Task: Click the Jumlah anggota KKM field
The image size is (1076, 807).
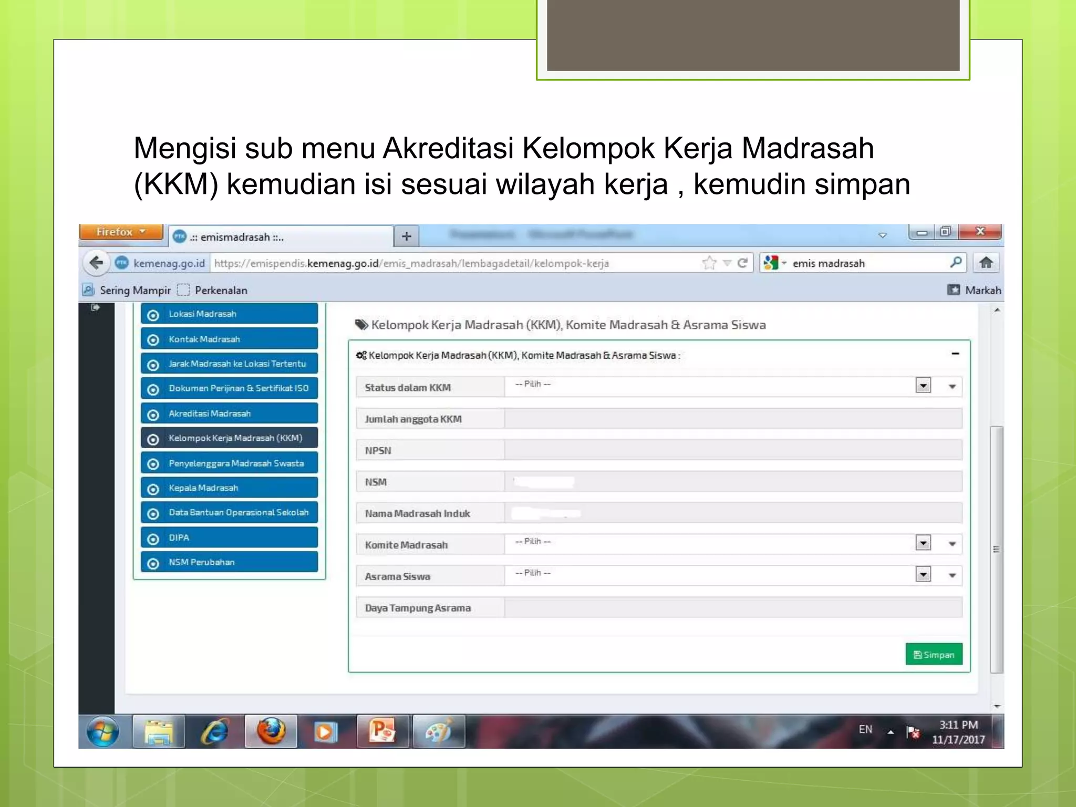Action: [732, 419]
